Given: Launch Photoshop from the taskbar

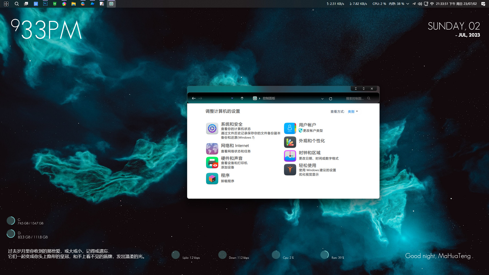Looking at the screenshot, I should pos(45,4).
